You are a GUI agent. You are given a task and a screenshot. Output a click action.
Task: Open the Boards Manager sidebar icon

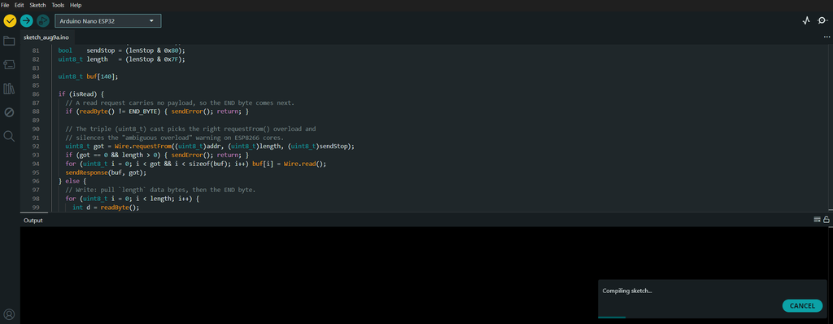point(9,65)
